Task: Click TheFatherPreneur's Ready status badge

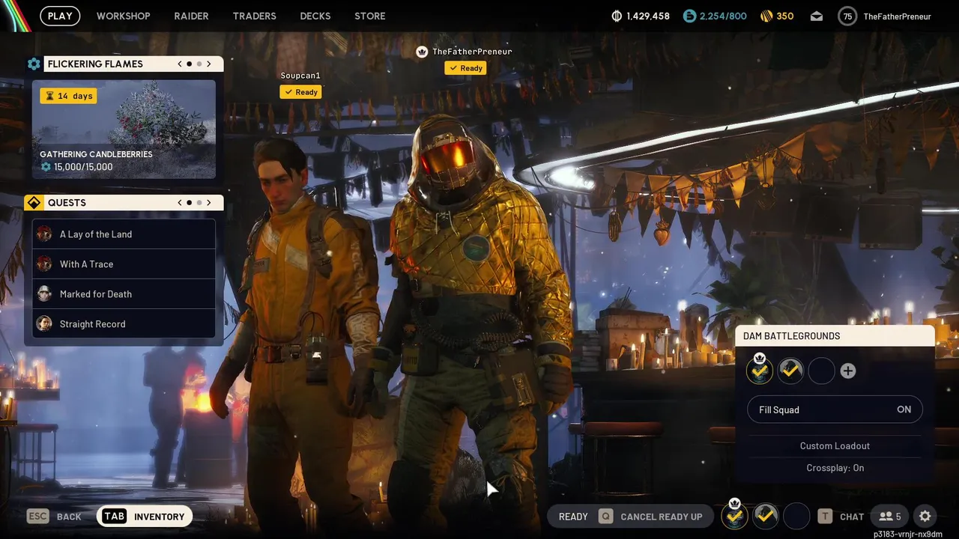Action: click(465, 68)
